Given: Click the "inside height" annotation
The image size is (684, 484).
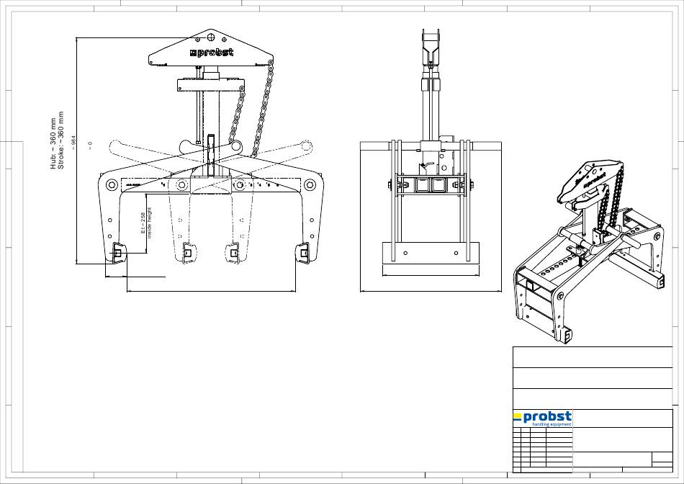Looking at the screenshot, I should coord(150,223).
